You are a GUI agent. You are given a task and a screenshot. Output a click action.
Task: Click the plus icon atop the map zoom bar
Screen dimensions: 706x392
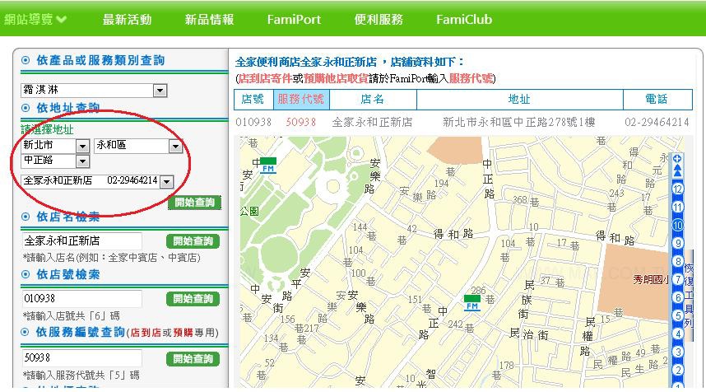coord(677,158)
